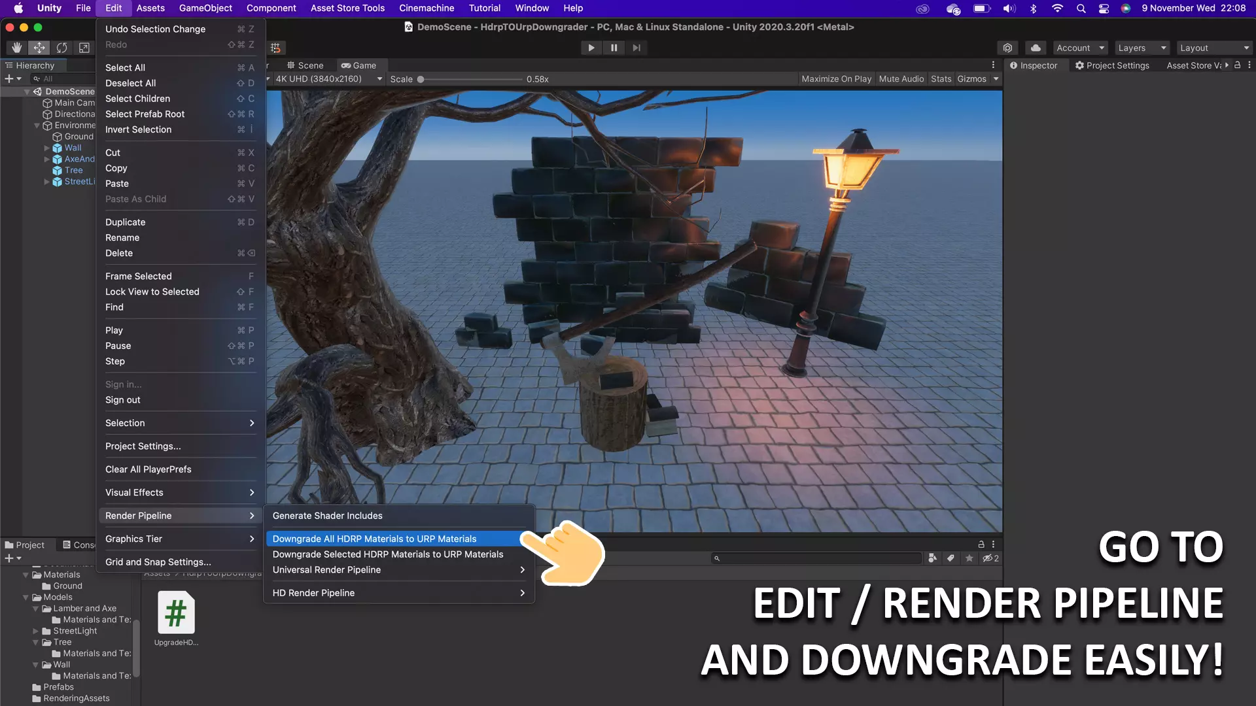The width and height of the screenshot is (1256, 706).
Task: Open the Game view three-dot menu
Action: [x=993, y=65]
